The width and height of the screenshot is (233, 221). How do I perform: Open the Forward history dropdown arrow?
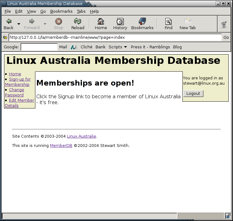[45, 24]
